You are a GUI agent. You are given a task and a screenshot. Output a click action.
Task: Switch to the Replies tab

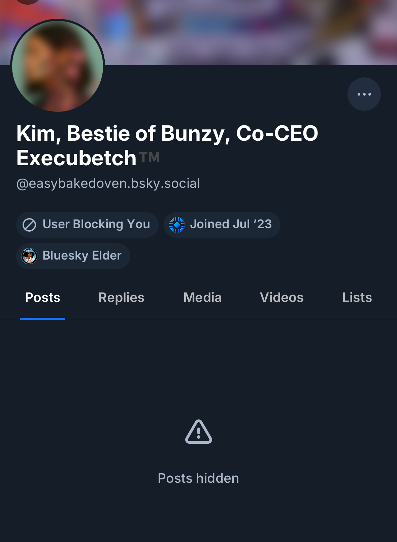pos(121,298)
